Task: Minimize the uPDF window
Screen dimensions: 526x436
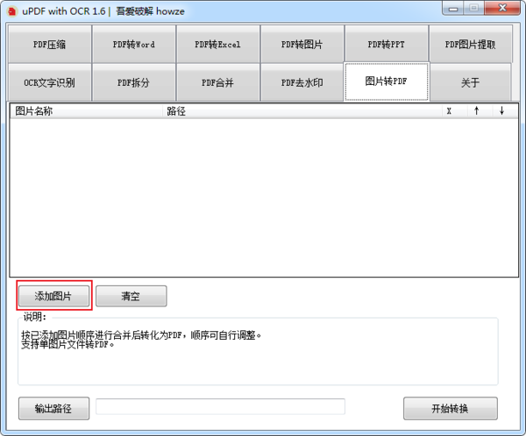Action: (453, 9)
